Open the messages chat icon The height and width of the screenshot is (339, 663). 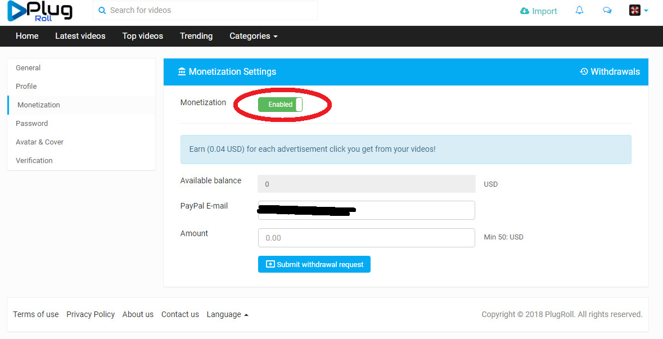(607, 11)
